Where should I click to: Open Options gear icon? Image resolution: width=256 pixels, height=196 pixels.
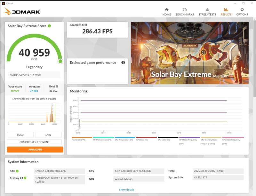242,10
